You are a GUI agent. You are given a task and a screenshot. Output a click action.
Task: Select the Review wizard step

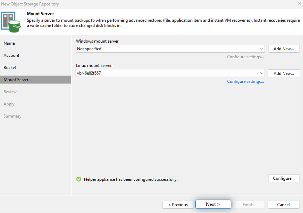point(10,92)
